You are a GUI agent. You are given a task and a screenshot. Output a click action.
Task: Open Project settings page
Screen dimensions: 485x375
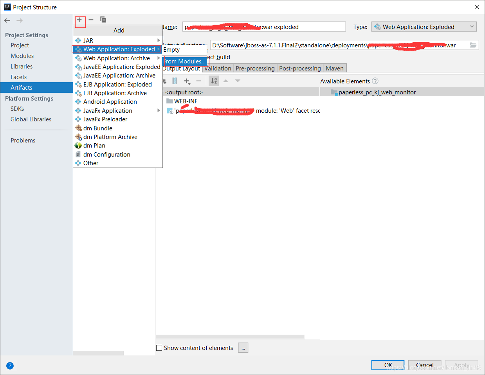[x=20, y=45]
